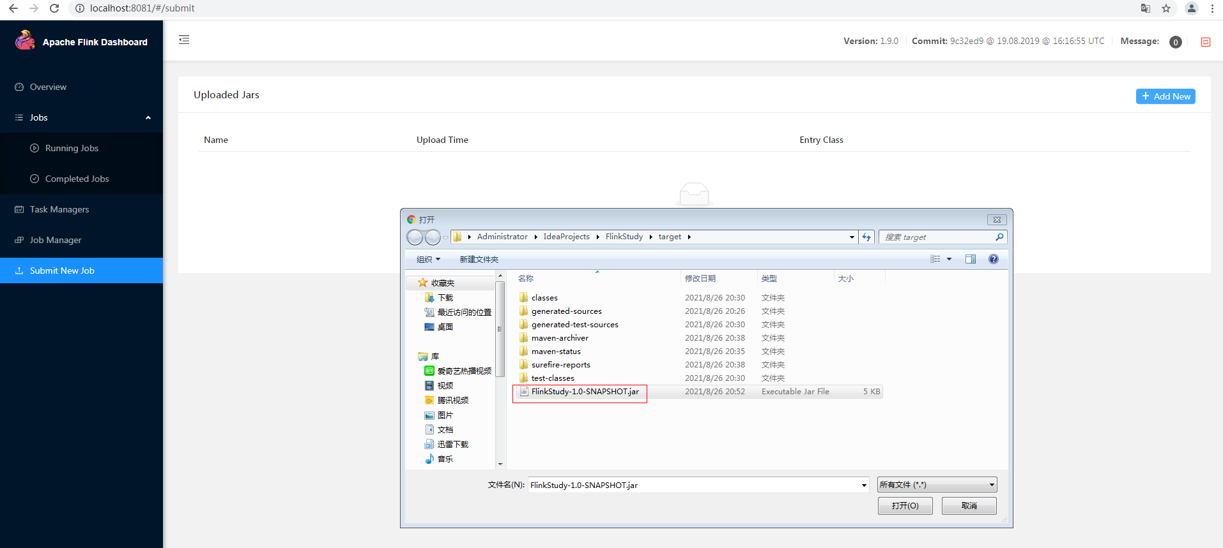Click the message count badge
Viewport: 1223px width, 548px height.
pos(1176,42)
